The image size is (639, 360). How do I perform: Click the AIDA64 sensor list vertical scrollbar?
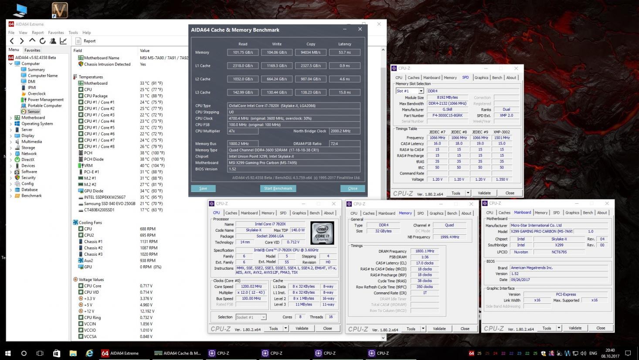pyautogui.click(x=383, y=193)
